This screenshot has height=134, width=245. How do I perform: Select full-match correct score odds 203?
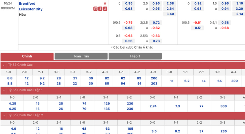[x=154, y=84]
